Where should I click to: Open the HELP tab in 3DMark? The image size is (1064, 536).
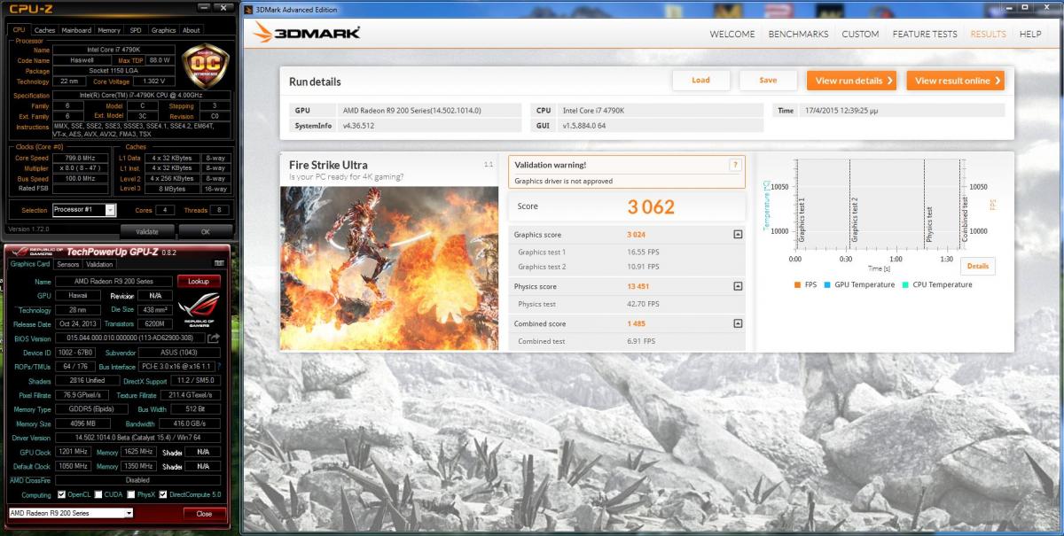[1030, 34]
